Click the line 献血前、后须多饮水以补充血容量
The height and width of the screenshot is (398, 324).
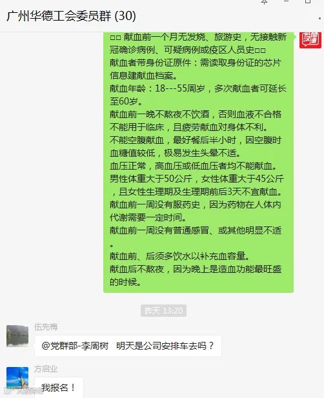[x=180, y=256]
